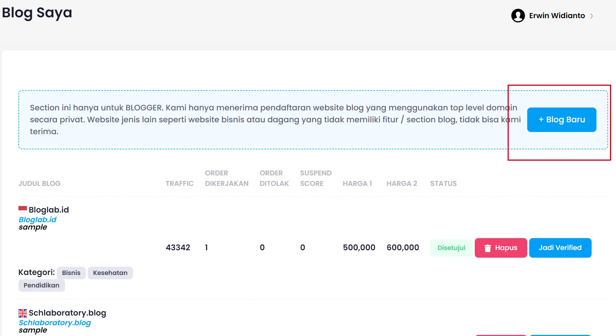Click the order dikerjakan value 1
This screenshot has height=336, width=616.
(x=206, y=247)
